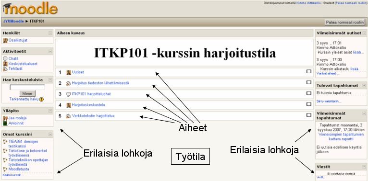
Task: Click the Osallistujat participants icon
Action: (x=5, y=40)
